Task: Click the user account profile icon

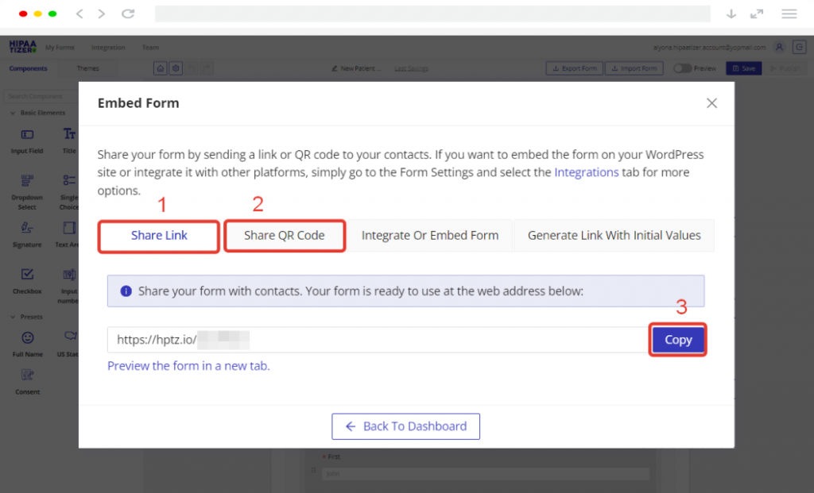Action: 779,48
